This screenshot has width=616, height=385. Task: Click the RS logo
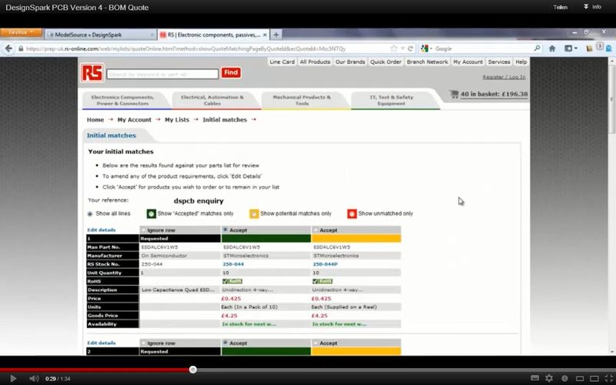92,72
